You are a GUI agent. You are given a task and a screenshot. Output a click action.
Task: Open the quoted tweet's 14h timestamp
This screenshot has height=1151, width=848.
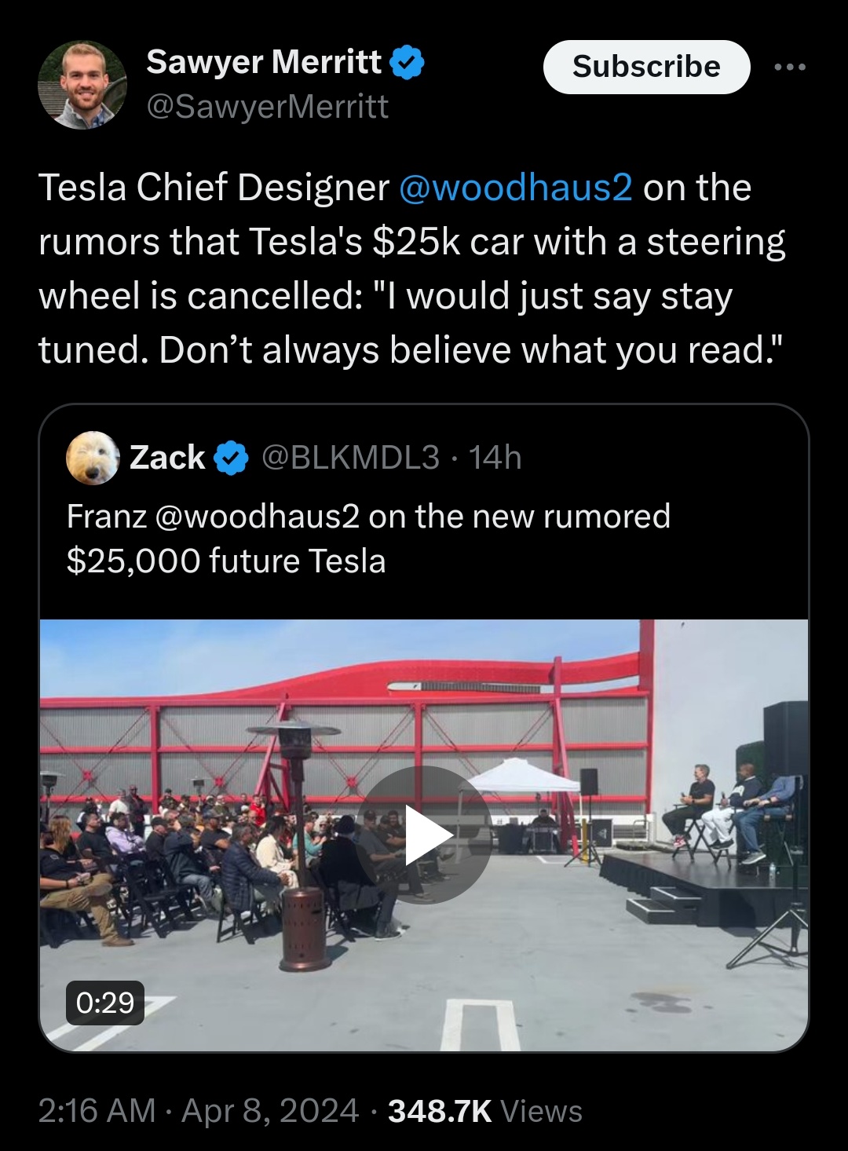point(495,458)
